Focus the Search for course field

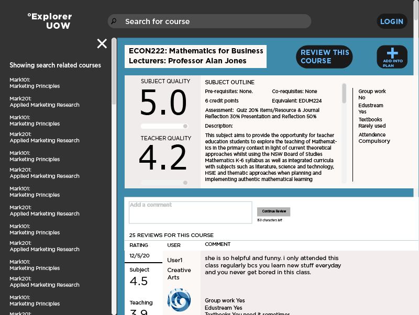(210, 21)
